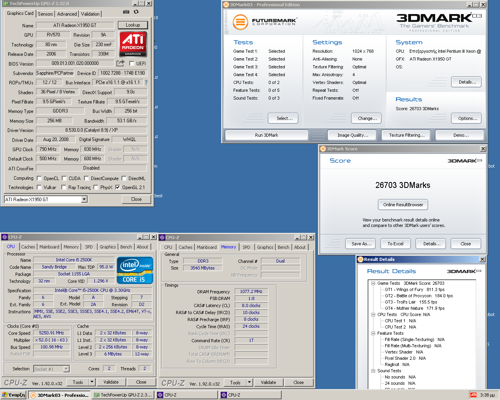Click Validate in left CPU-Z window
Screen dimensions: 500x400
tap(111, 382)
